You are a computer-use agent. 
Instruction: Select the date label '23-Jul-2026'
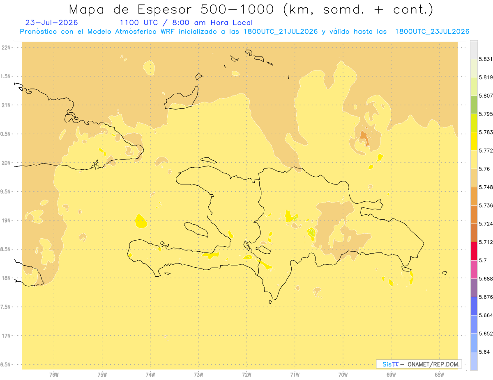coord(51,23)
